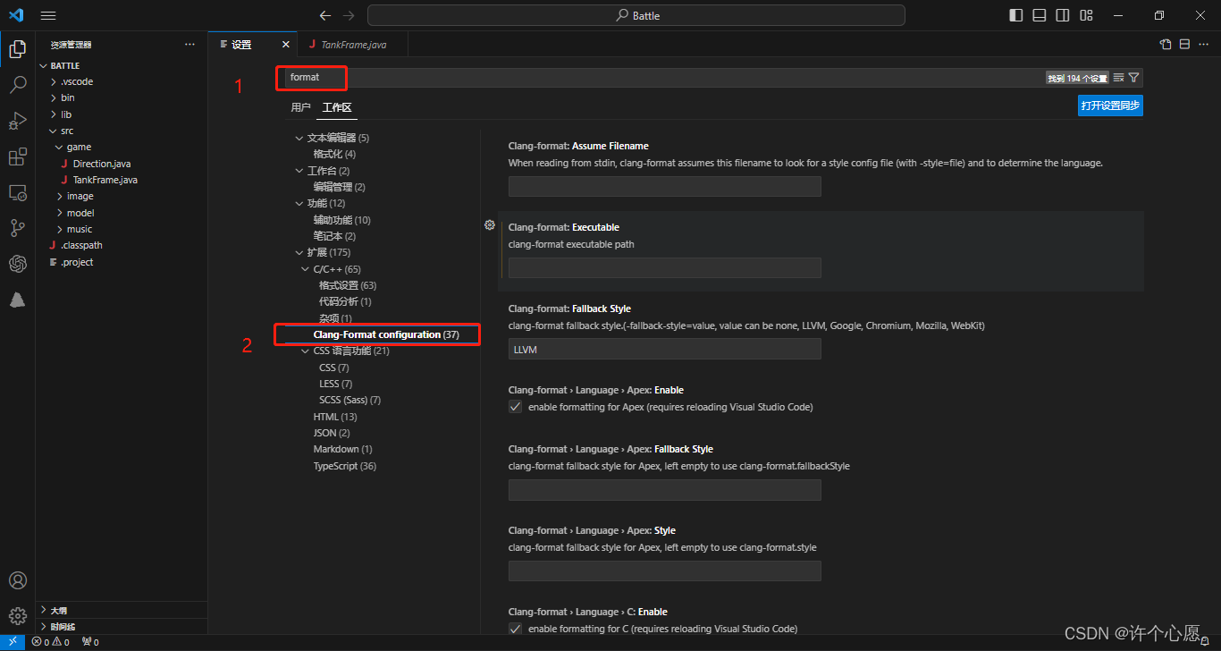
Task: Open the Manage gear icon
Action: pos(17,616)
